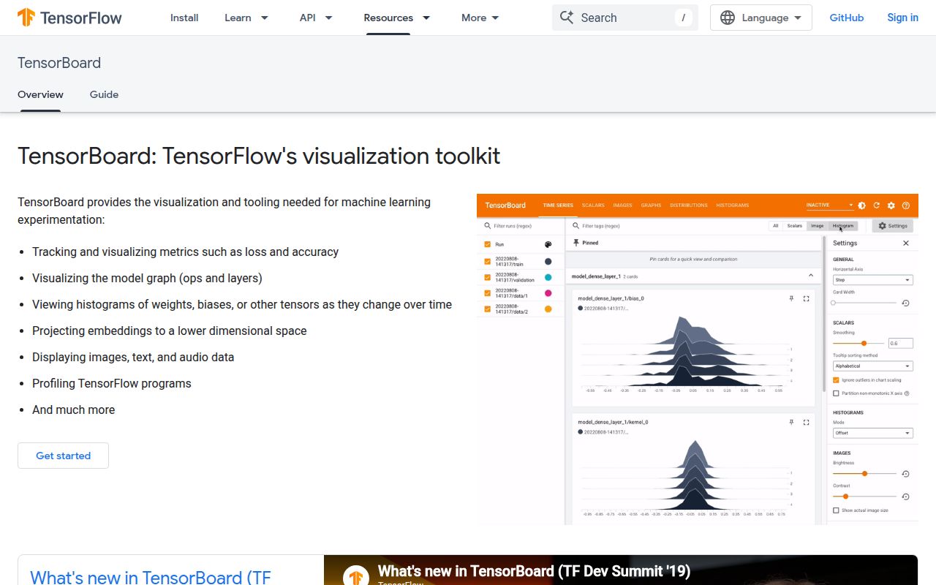Click the search icon in Filter tags field
This screenshot has width=936, height=585.
click(x=575, y=226)
